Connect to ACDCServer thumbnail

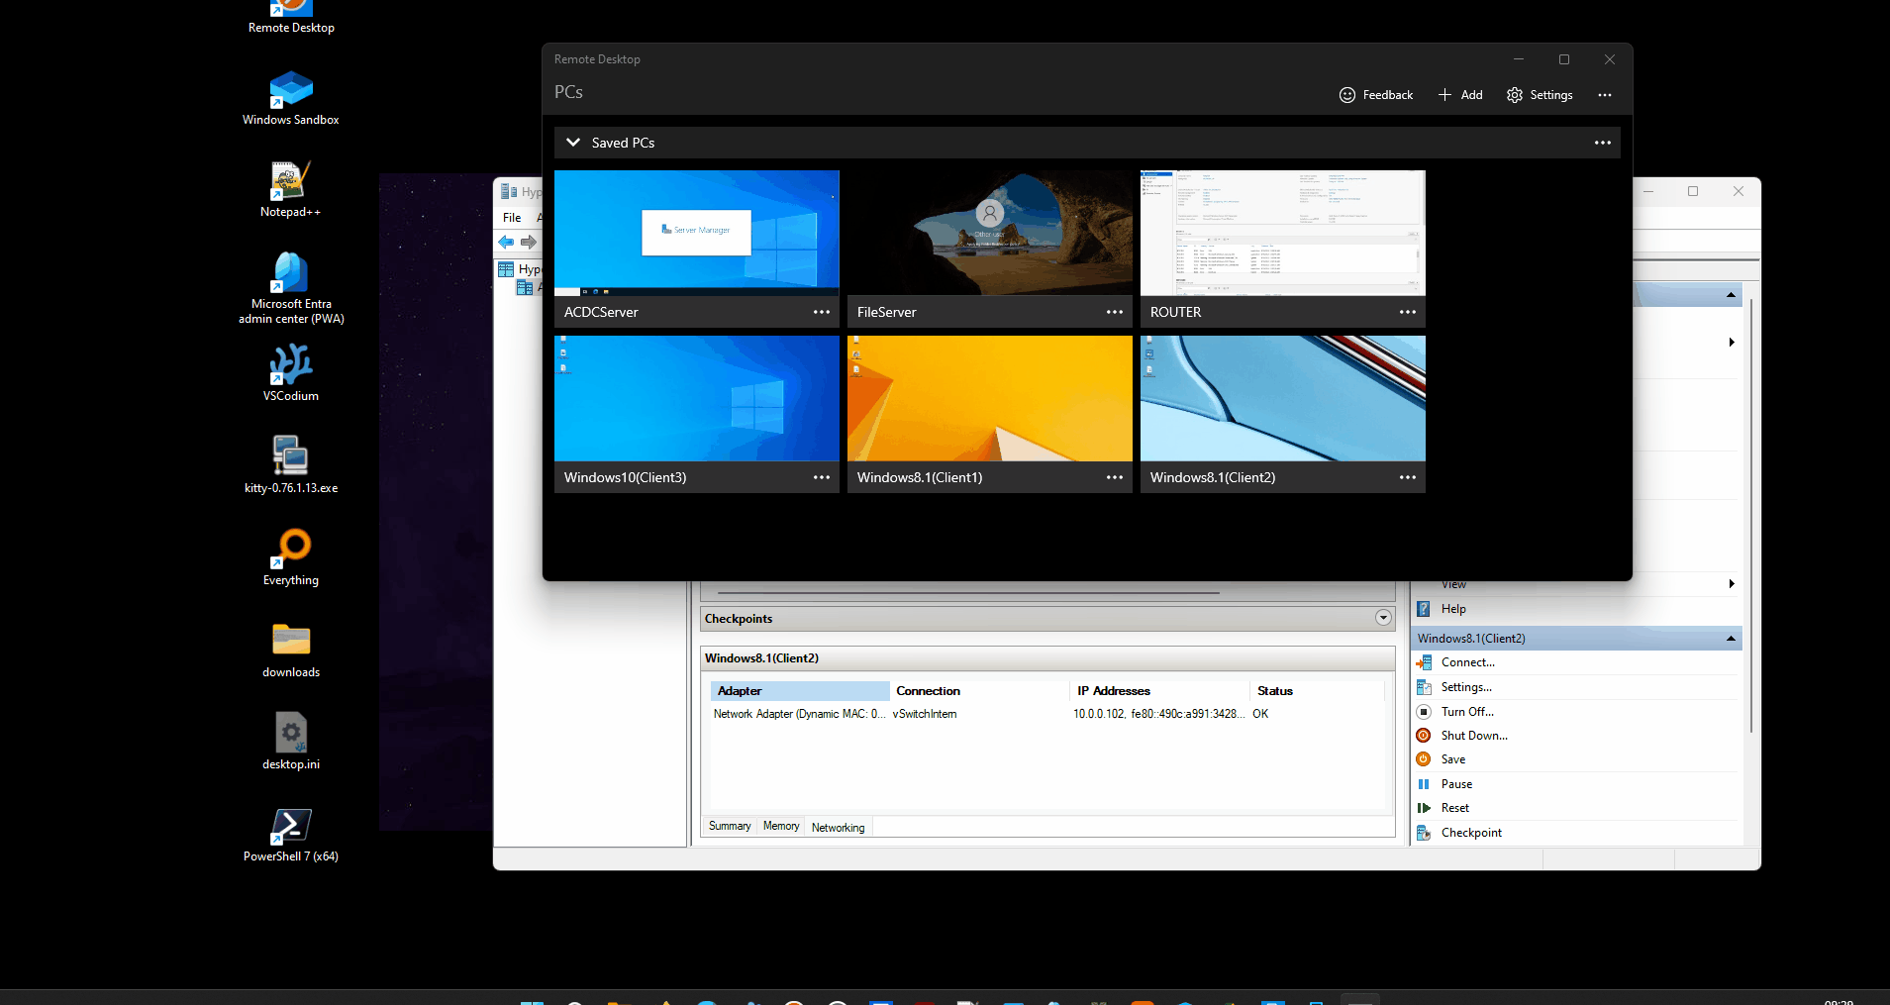pyautogui.click(x=697, y=233)
